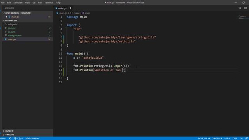This screenshot has width=249, height=140.
Task: Click the main function breadcrumb symbol
Action: click(87, 13)
